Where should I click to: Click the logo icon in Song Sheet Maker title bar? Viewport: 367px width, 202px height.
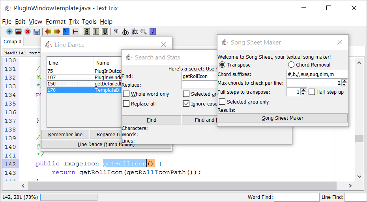point(225,42)
